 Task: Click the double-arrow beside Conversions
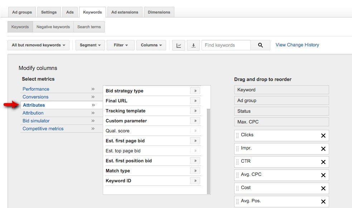93,97
